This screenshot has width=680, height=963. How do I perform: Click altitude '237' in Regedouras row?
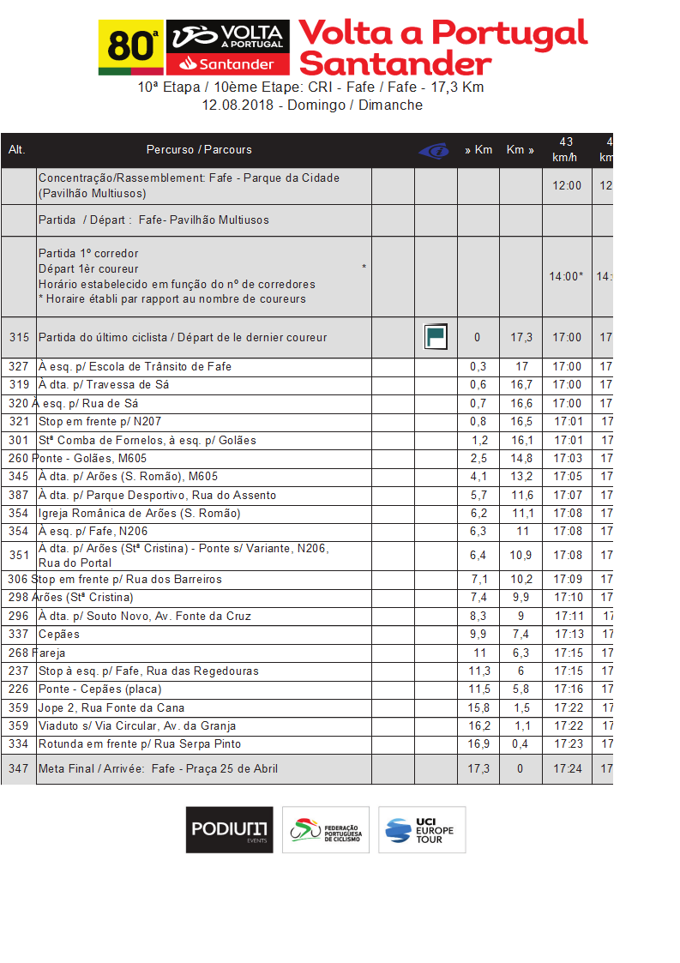click(x=18, y=671)
